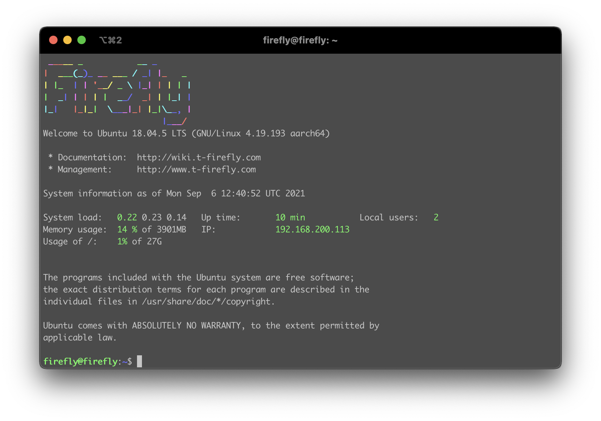The width and height of the screenshot is (601, 421).
Task: Click the 'Local users:' label
Action: pyautogui.click(x=389, y=217)
